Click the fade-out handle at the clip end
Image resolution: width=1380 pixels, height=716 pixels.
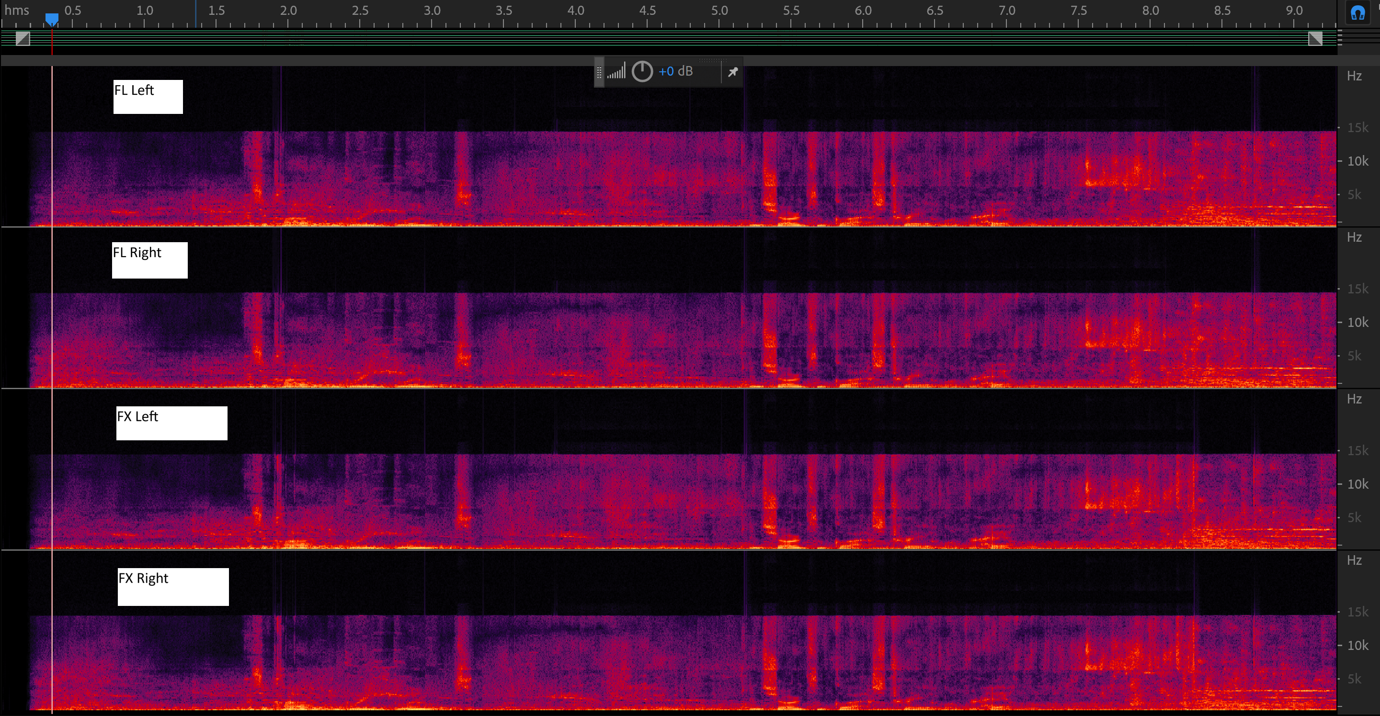click(x=1315, y=39)
